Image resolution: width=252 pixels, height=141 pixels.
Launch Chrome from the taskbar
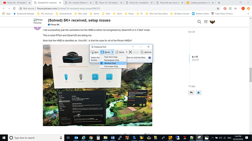91,138
